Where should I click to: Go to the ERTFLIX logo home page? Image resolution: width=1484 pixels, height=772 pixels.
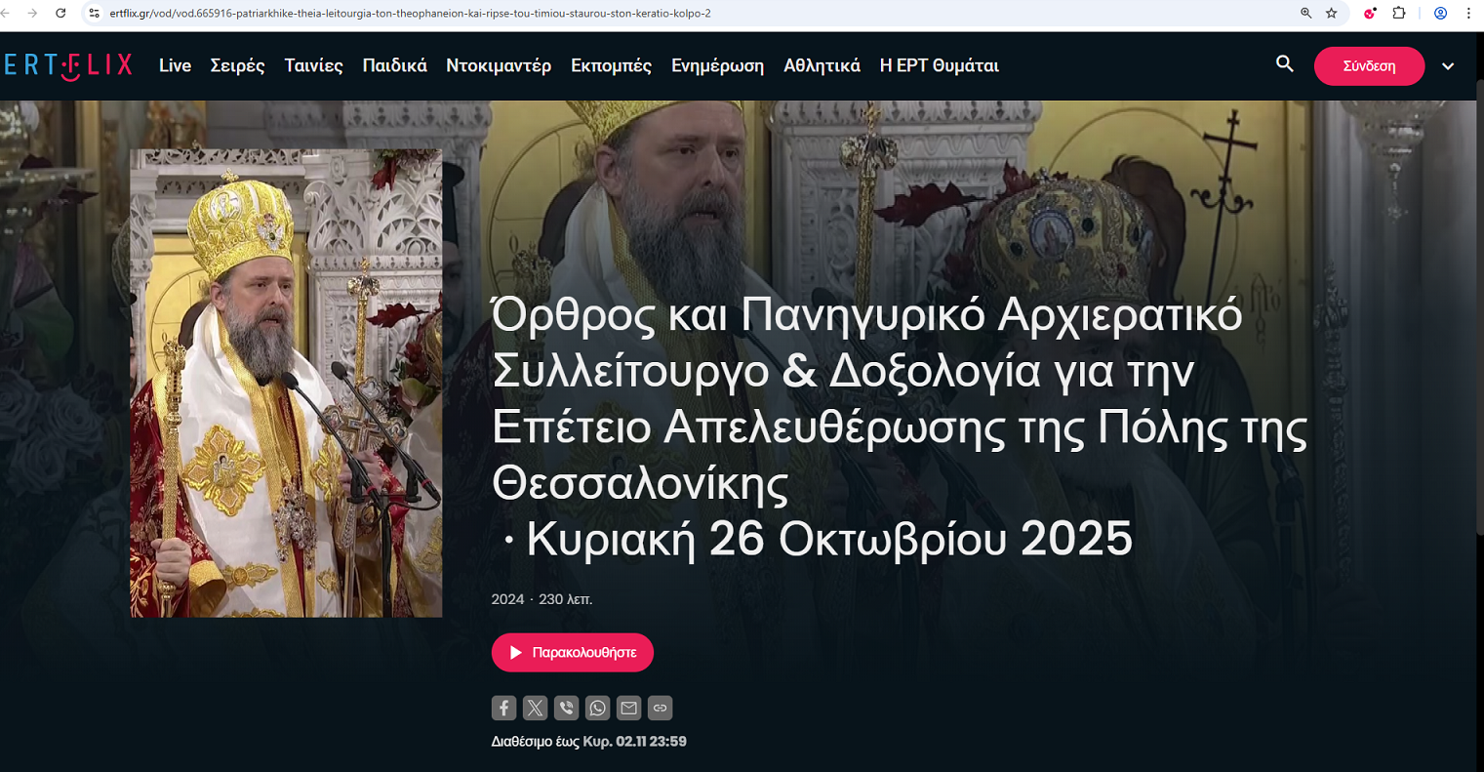(68, 65)
